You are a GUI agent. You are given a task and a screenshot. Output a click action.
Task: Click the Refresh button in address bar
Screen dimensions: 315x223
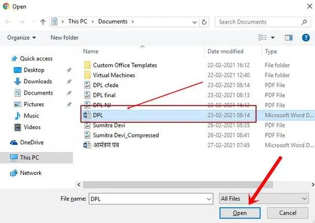[x=204, y=22]
